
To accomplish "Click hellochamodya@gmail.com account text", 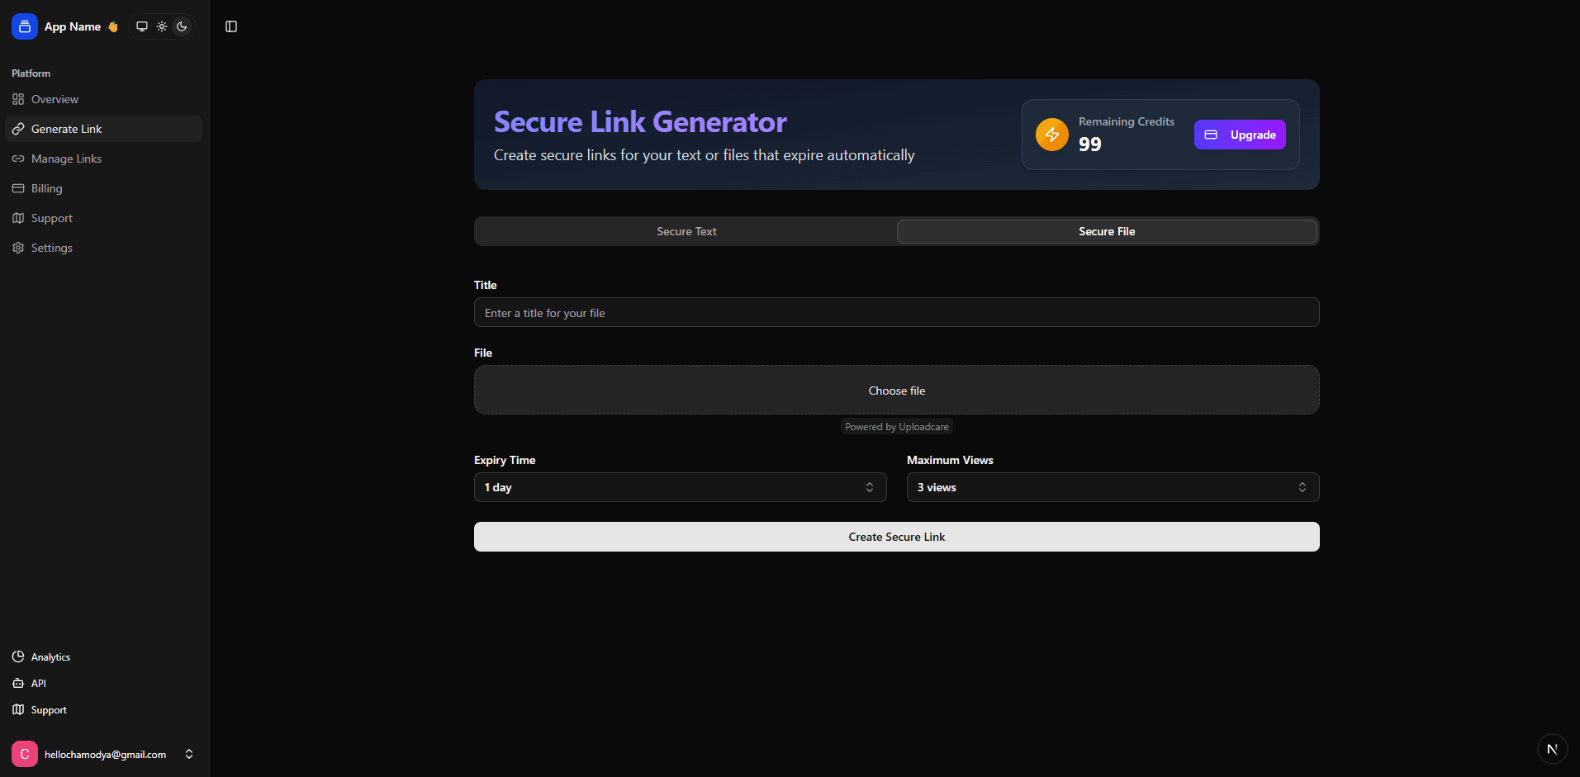I will (105, 755).
